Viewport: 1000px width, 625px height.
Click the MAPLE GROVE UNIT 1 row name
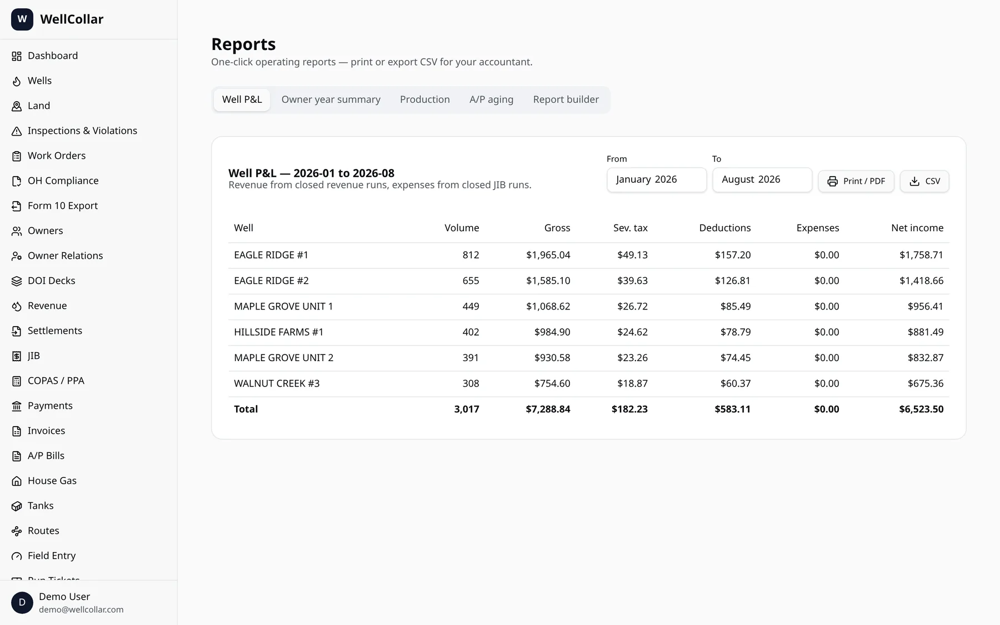(283, 306)
